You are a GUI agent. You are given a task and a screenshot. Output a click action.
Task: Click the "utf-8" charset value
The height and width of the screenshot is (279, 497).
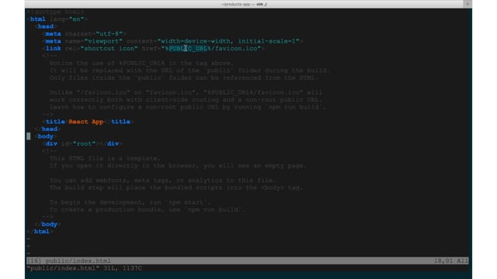109,34
